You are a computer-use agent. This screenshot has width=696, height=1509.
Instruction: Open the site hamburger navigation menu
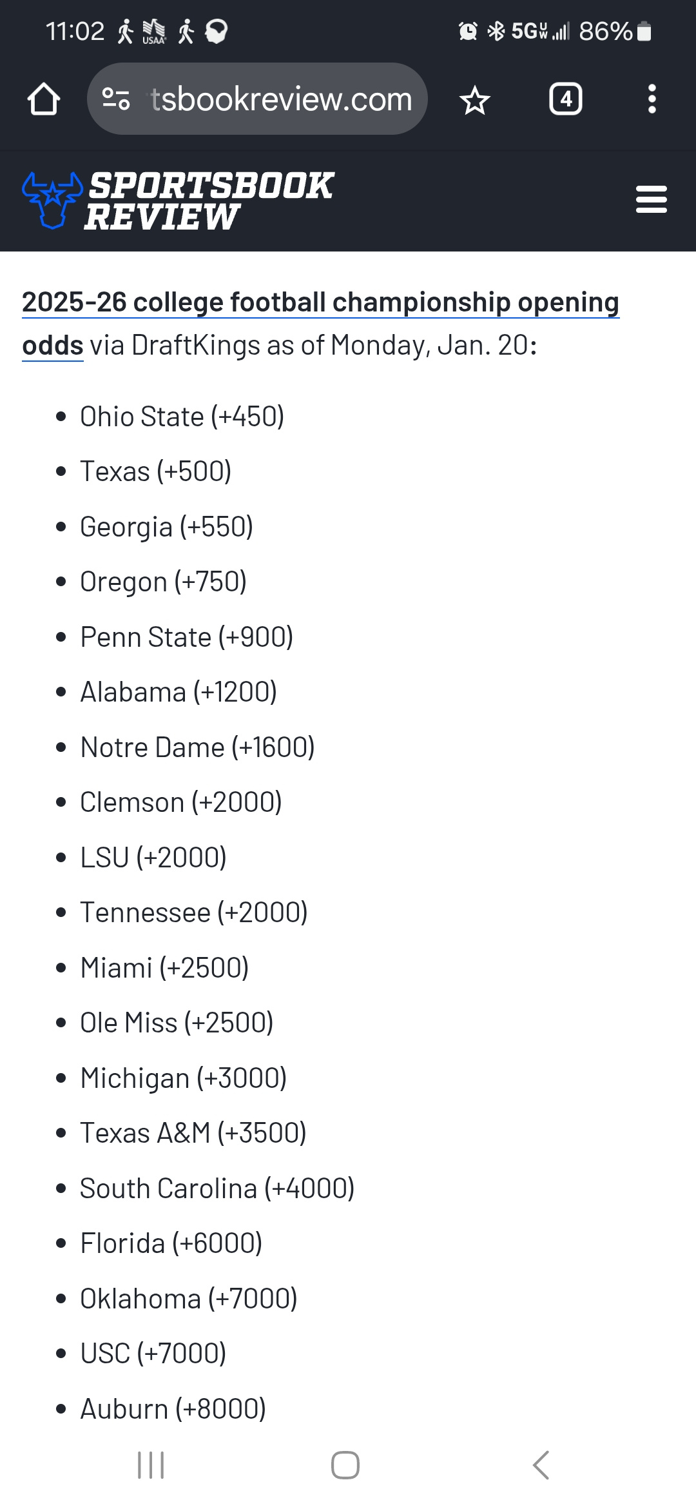(651, 200)
